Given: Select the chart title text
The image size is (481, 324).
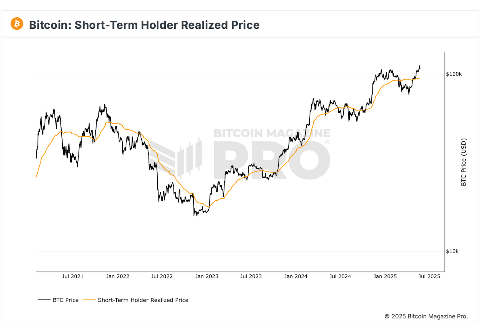Looking at the screenshot, I should coord(144,25).
